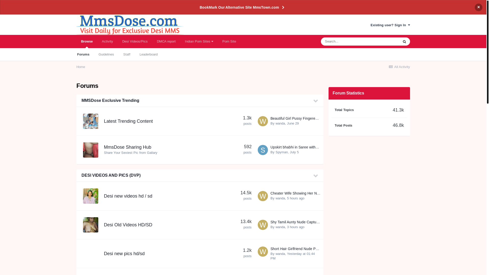Image resolution: width=489 pixels, height=275 pixels.
Task: Collapse the MMSDose Exclusive Trending section chevron
Action: 316,101
